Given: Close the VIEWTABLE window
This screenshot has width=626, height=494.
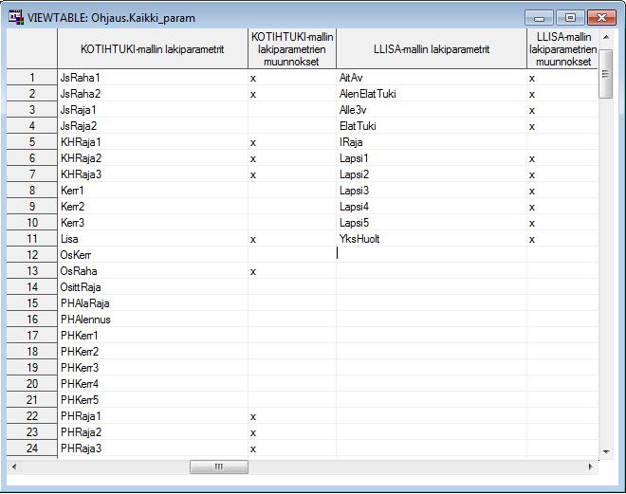Looking at the screenshot, I should point(601,18).
